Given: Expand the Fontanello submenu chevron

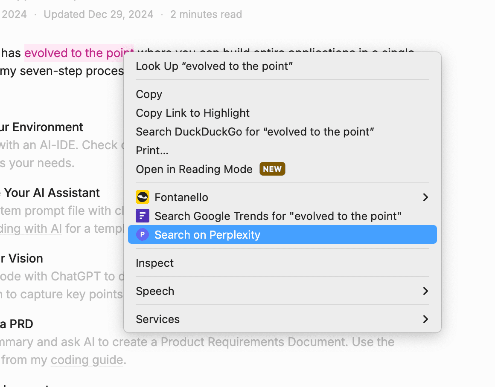Looking at the screenshot, I should click(x=425, y=197).
